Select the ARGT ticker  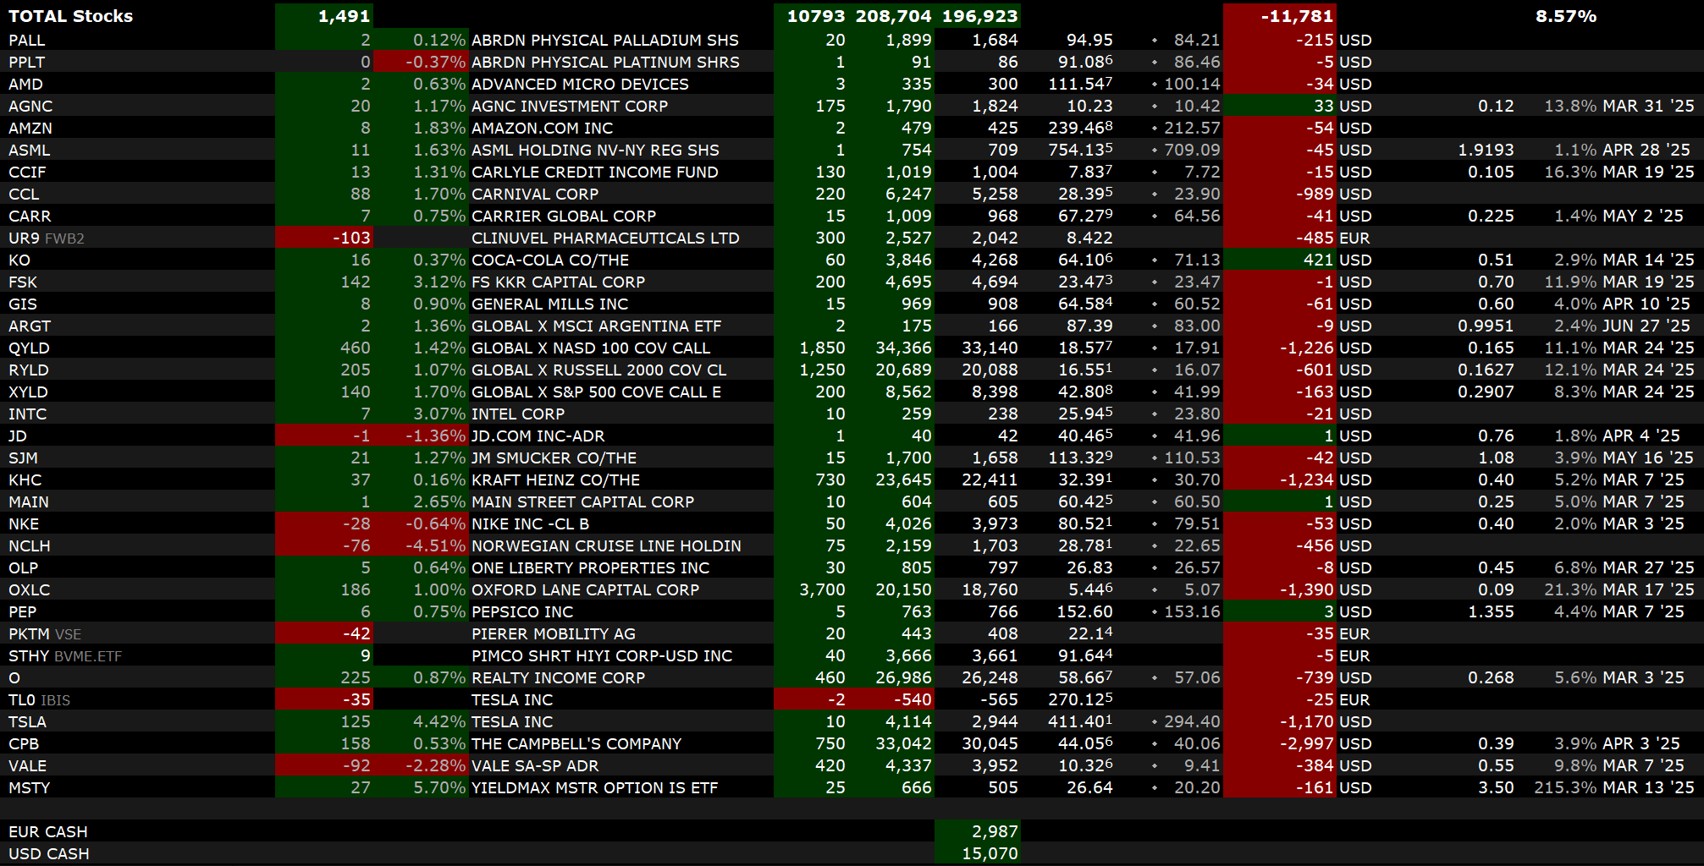[30, 326]
